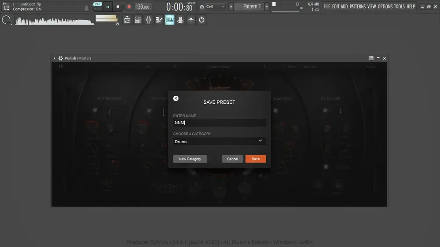The image size is (440, 247).
Task: Close the Save Preset dialog with X
Action: click(x=176, y=98)
